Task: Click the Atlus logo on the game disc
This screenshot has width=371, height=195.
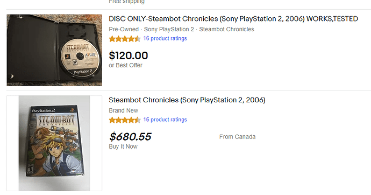Action: 90,55
